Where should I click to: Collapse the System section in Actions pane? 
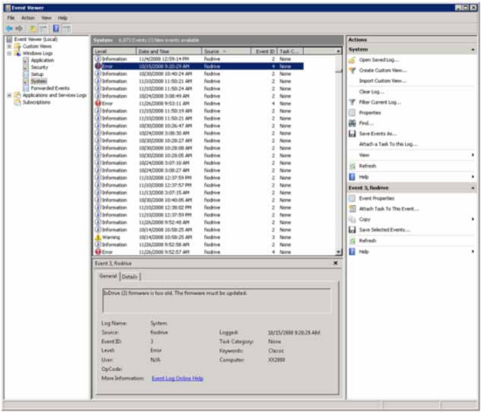[472, 49]
